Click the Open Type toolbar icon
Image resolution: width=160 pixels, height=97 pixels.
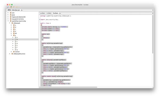click(x=11, y=7)
